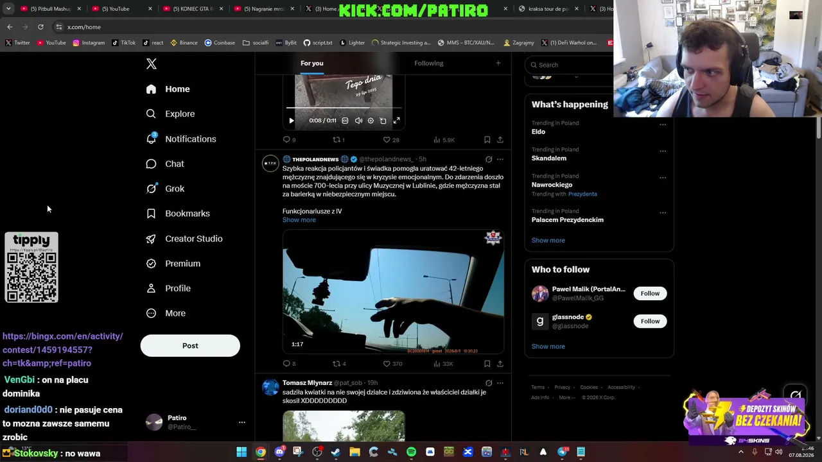The height and width of the screenshot is (462, 822).
Task: Open Explore in the X sidebar
Action: coord(170,114)
